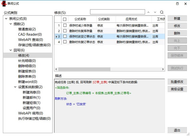Click the horizontal scrollbar left arrow

pos(56,69)
